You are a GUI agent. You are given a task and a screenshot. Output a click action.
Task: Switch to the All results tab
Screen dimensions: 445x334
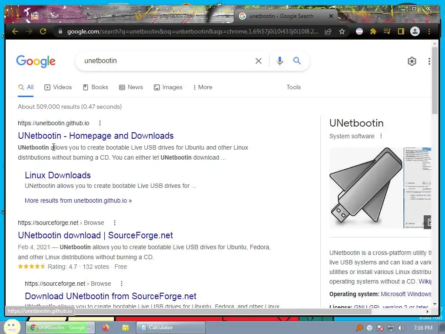26,87
